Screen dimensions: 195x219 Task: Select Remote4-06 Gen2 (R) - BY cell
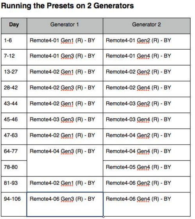click(x=147, y=184)
